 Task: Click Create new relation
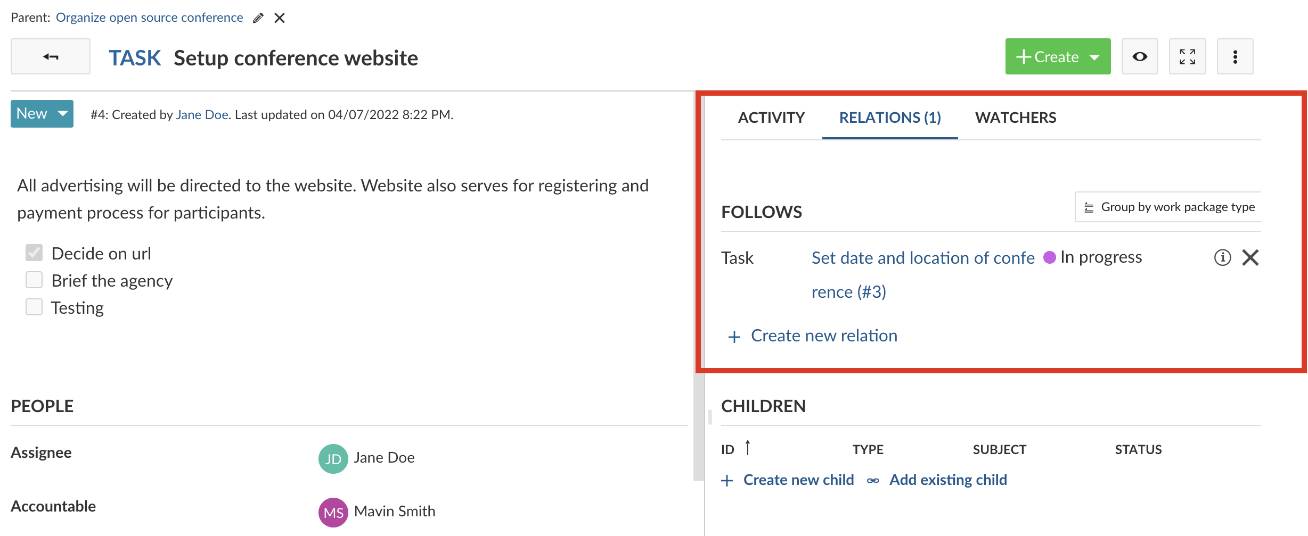pyautogui.click(x=823, y=335)
